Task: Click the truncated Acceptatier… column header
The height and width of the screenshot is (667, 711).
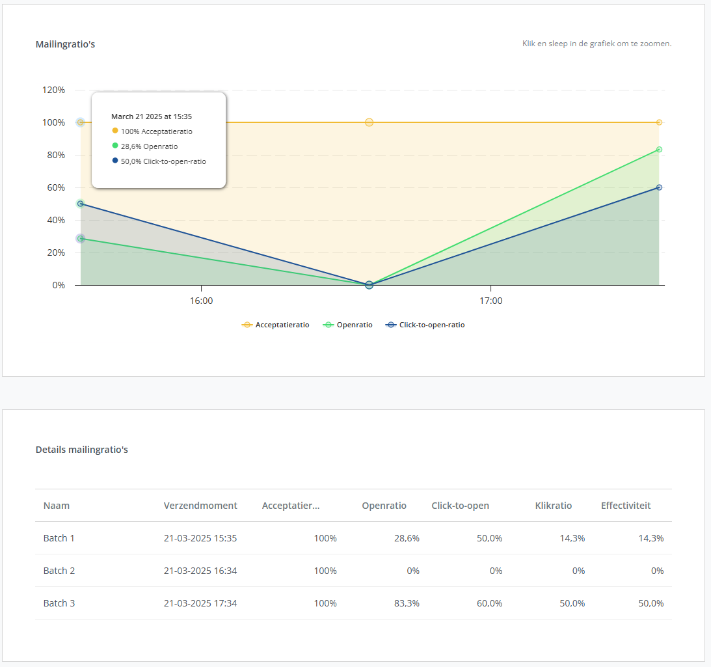Action: tap(291, 506)
